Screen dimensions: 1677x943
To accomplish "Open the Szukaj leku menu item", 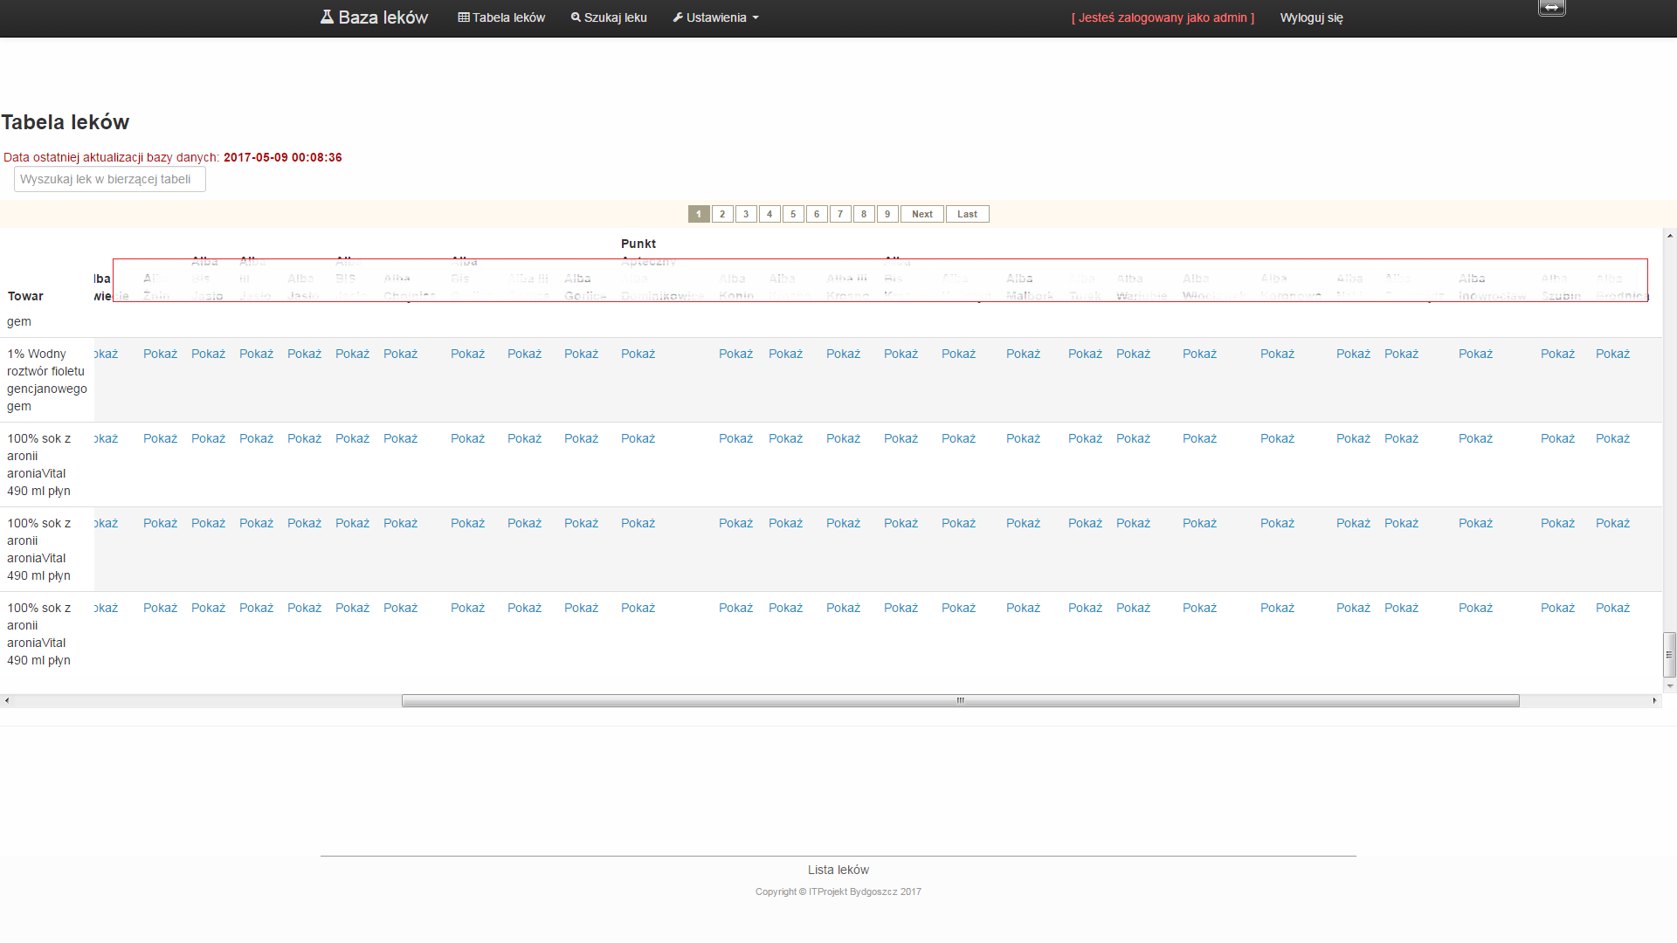I will click(x=615, y=17).
